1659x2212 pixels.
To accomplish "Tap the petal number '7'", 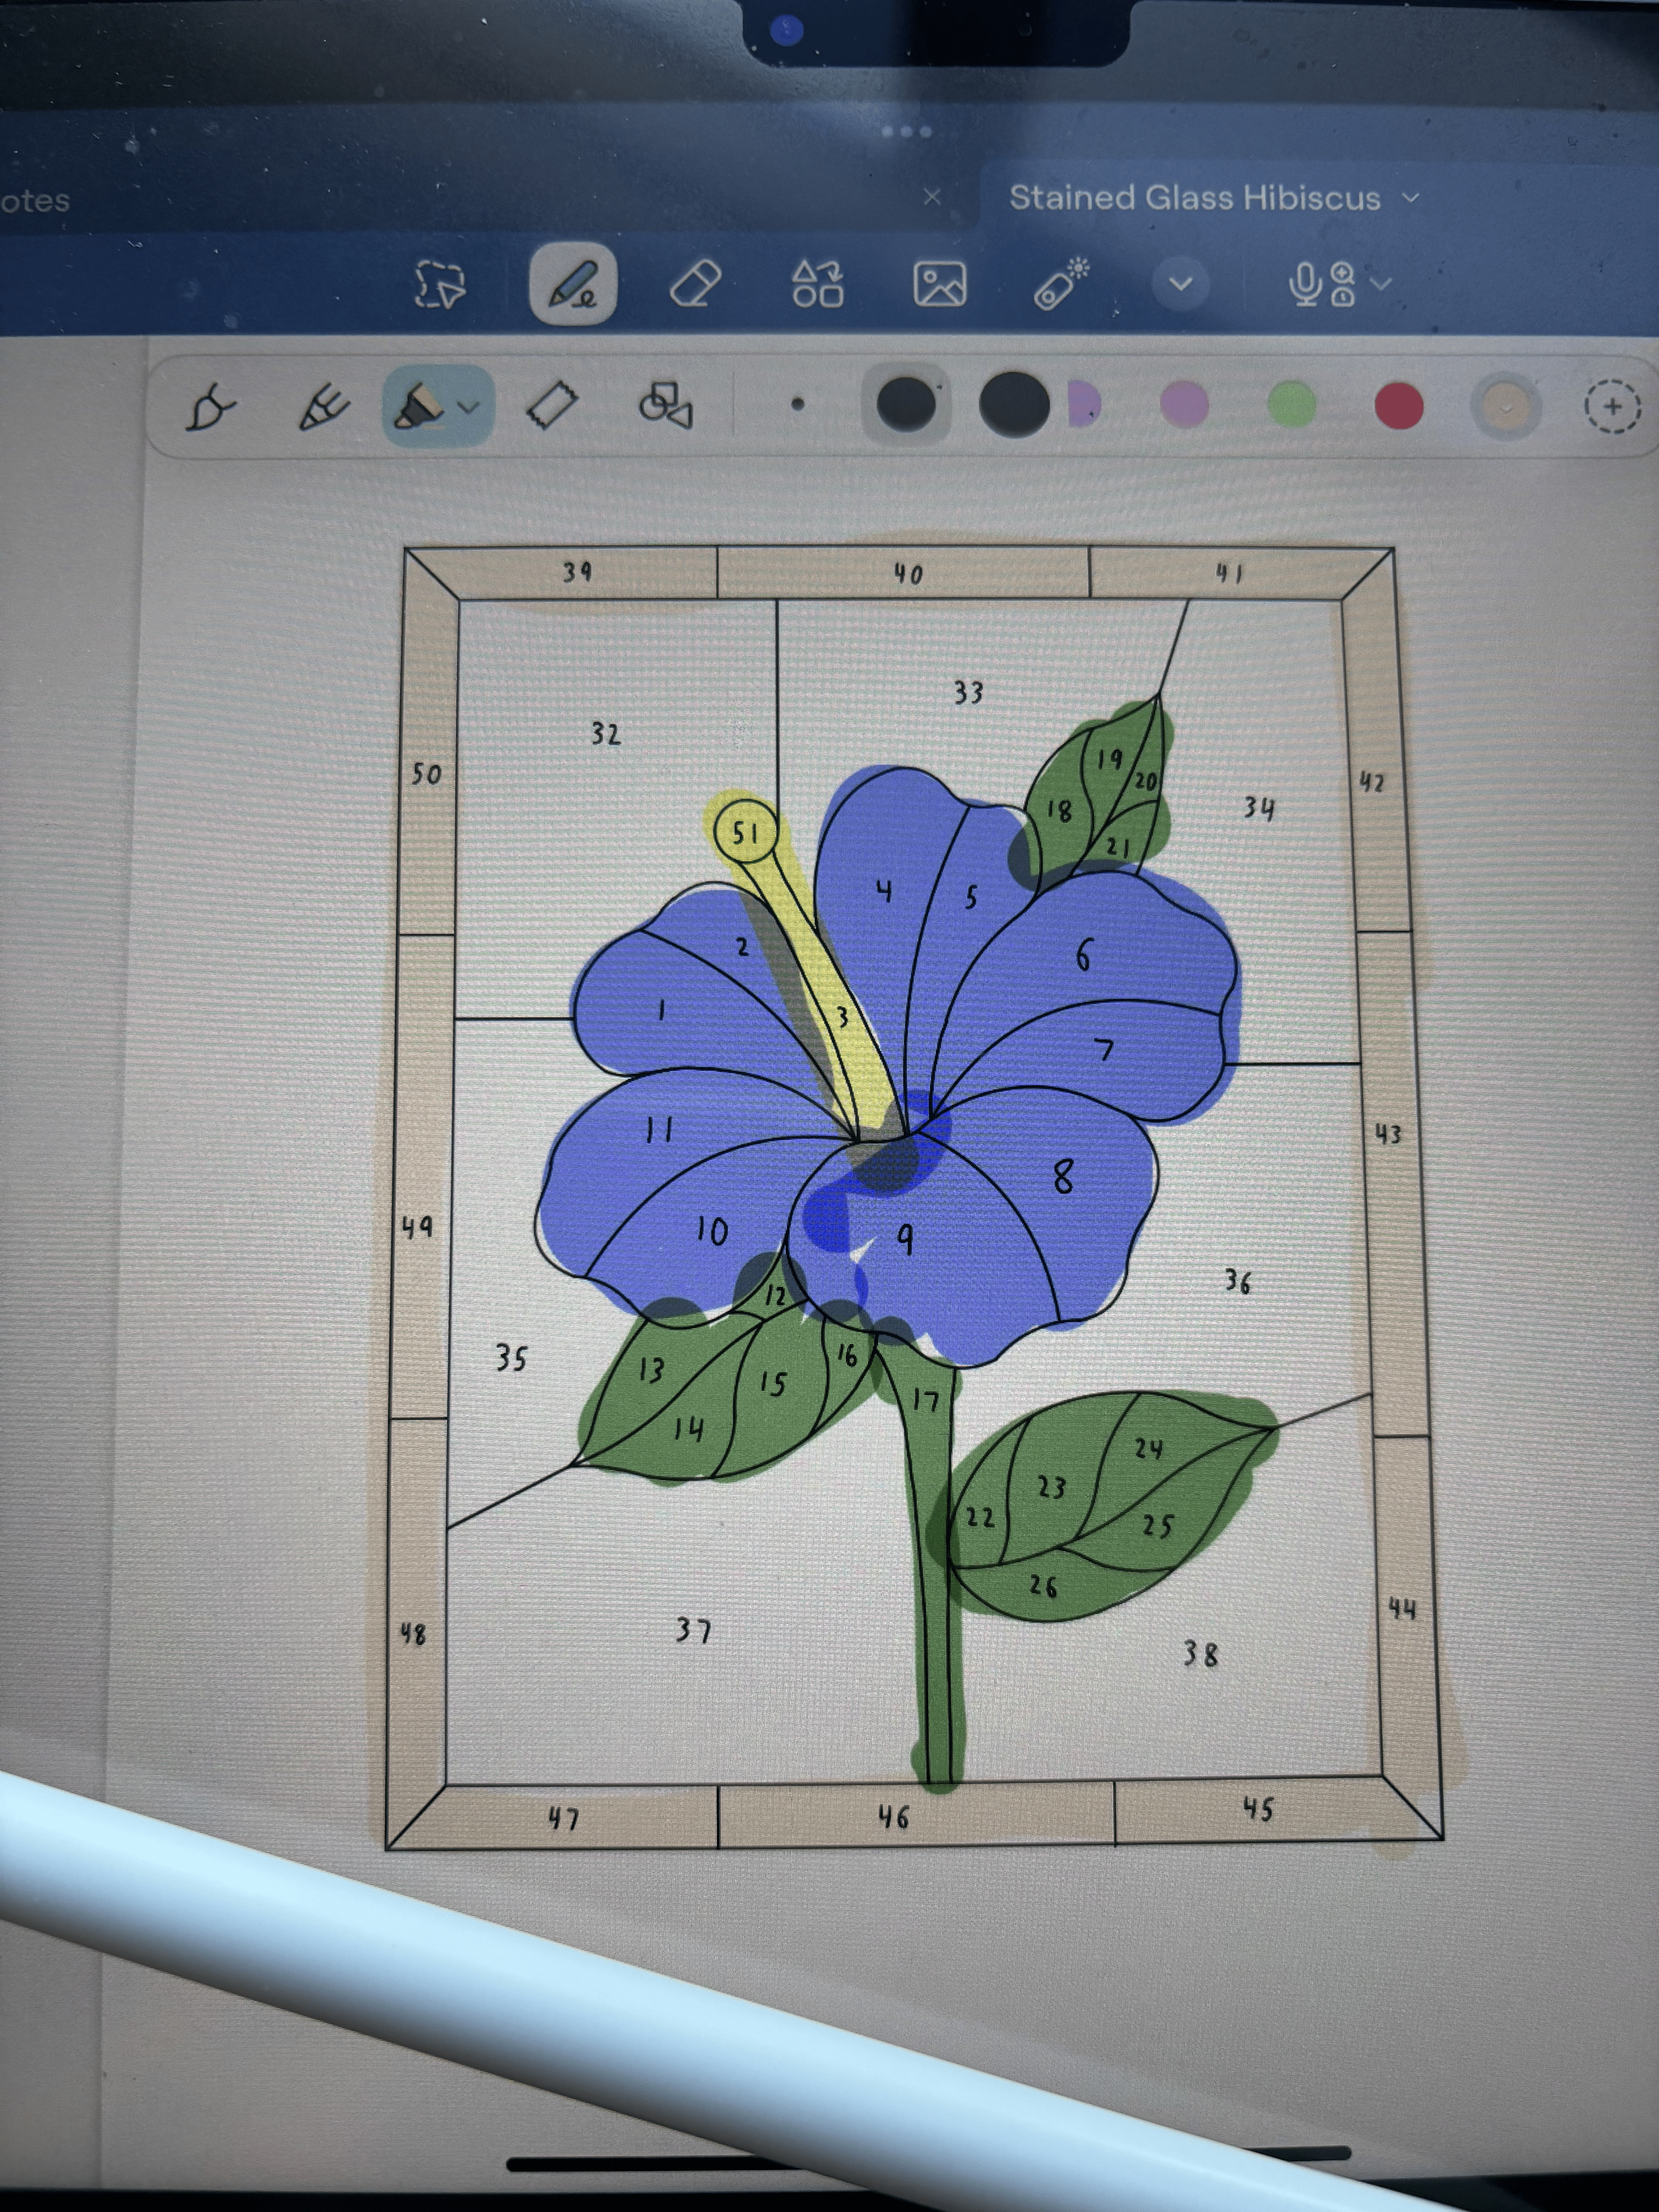I will pos(1104,1050).
